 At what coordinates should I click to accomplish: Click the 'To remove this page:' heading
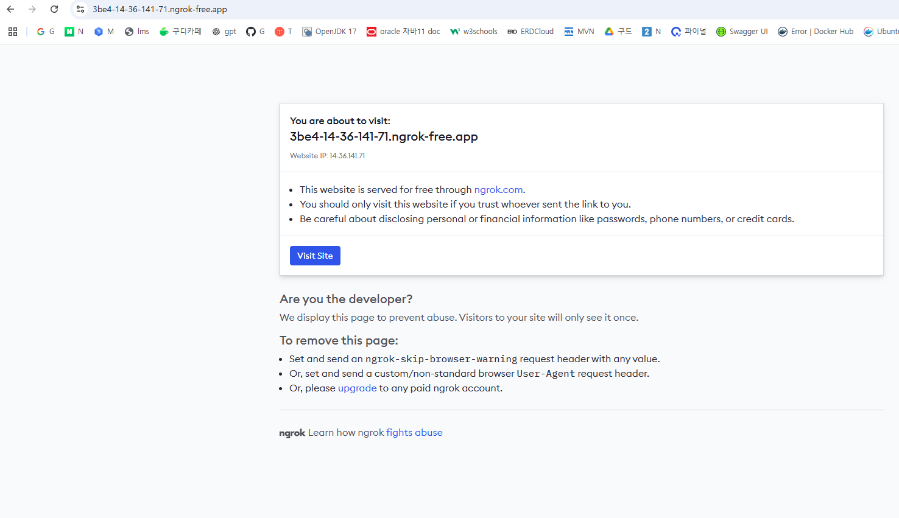339,340
